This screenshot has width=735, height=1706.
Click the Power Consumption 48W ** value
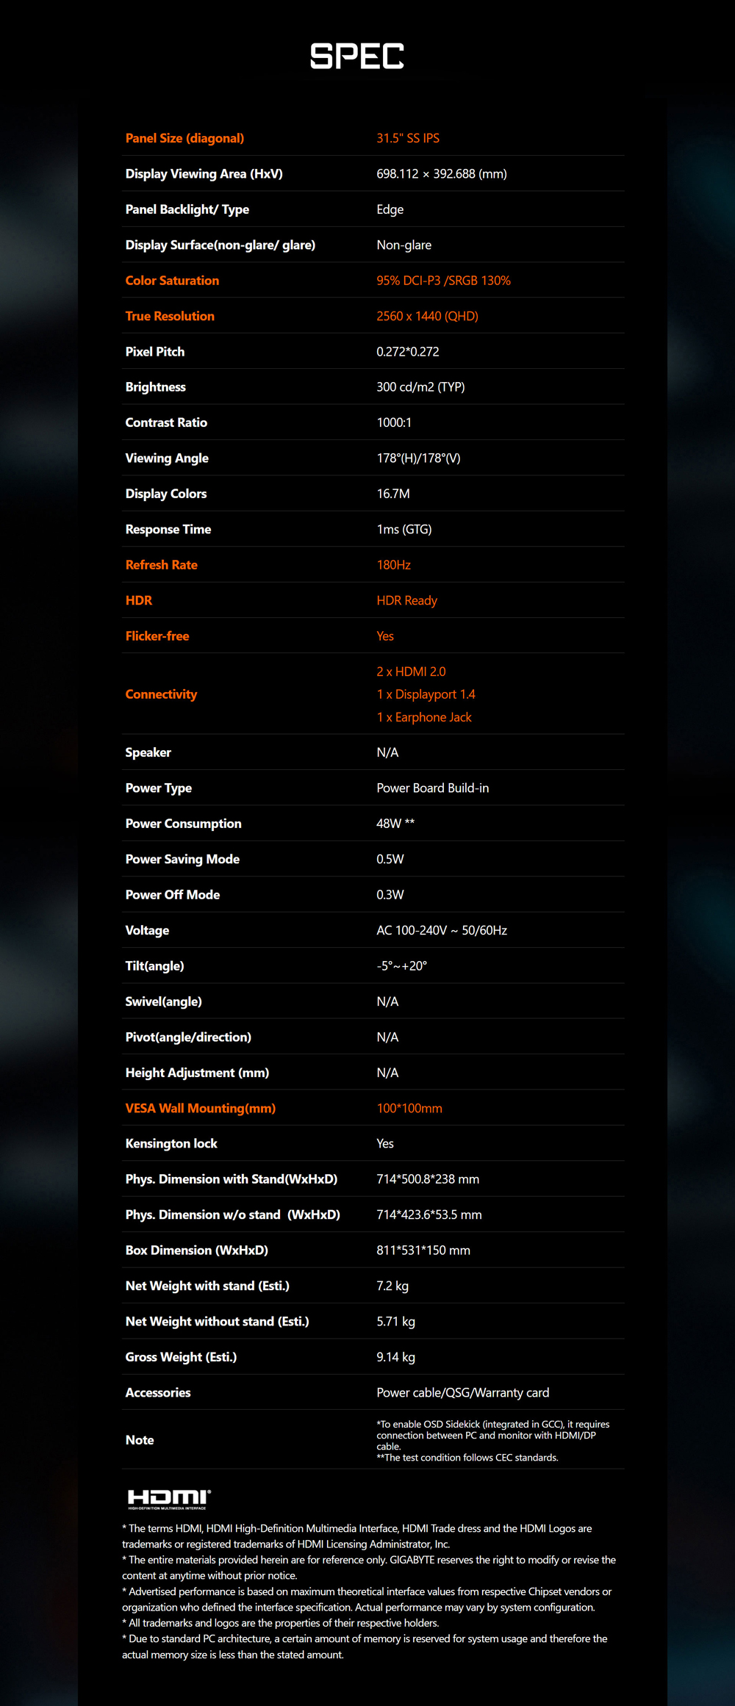395,824
